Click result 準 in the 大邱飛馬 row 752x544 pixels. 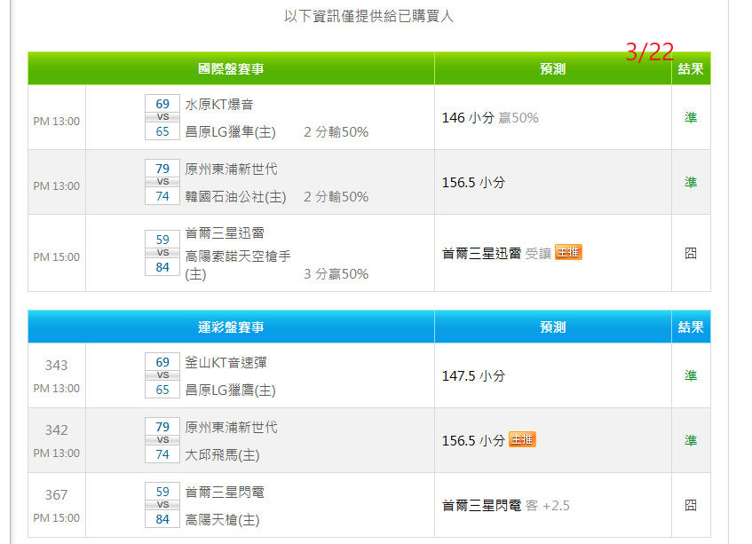click(x=691, y=440)
